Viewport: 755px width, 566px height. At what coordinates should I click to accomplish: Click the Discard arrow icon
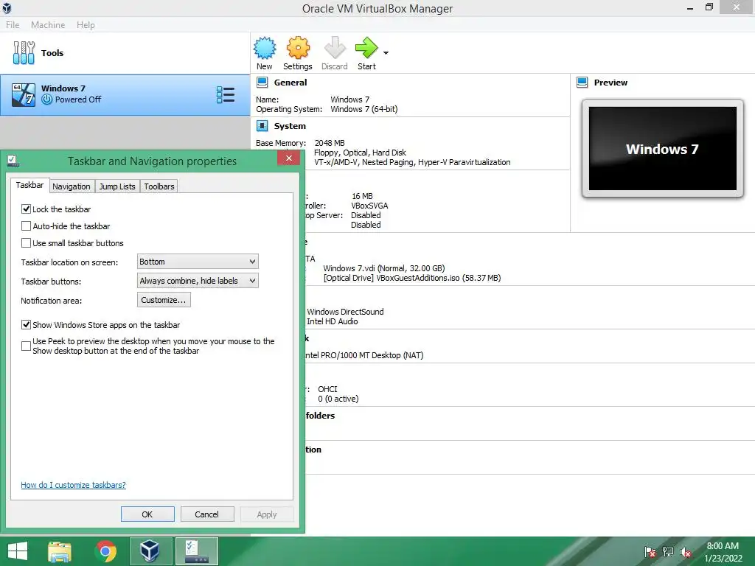(335, 48)
